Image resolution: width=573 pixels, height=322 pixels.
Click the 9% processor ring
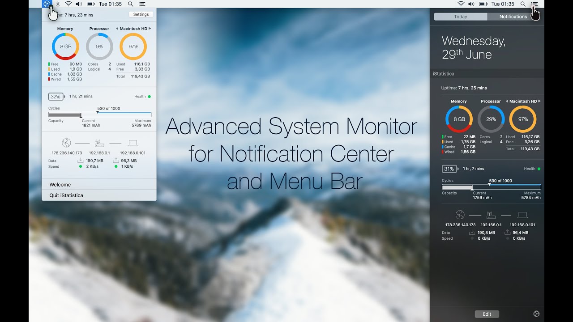click(x=99, y=47)
